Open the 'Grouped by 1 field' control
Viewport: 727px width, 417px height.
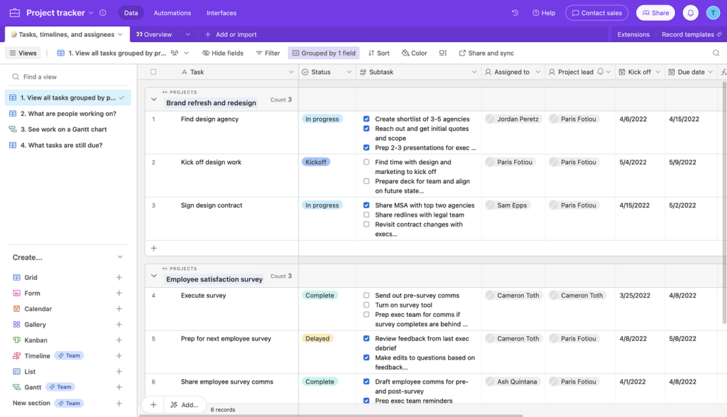[324, 53]
